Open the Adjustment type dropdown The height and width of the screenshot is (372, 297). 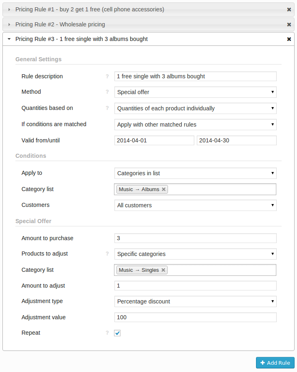pyautogui.click(x=195, y=301)
